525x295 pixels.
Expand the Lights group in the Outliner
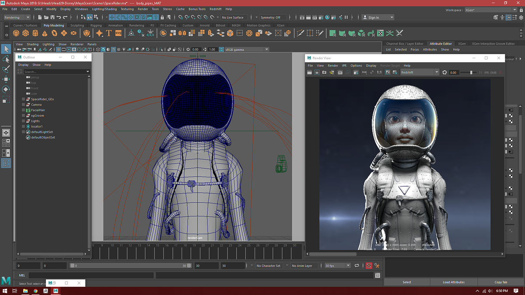(x=23, y=121)
